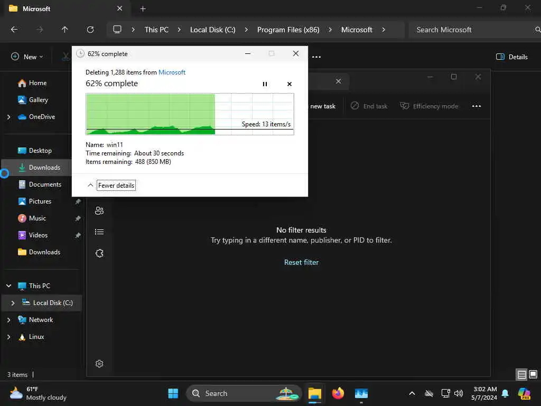The width and height of the screenshot is (541, 406).
Task: Open the Windows Start menu
Action: (173, 393)
